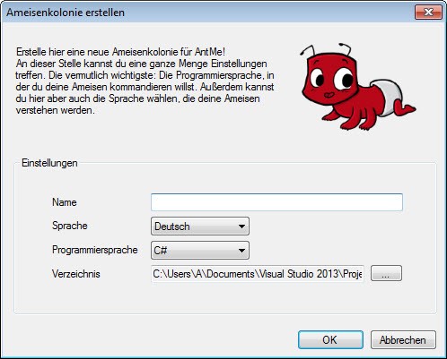
Task: Open the directory browse button with three dots
Action: 386,273
